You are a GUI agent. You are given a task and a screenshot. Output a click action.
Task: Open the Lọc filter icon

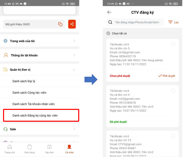[171, 22]
